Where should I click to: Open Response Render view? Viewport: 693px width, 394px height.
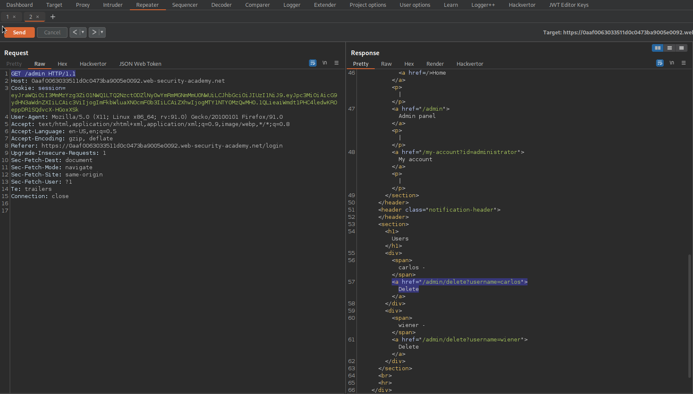pyautogui.click(x=435, y=64)
